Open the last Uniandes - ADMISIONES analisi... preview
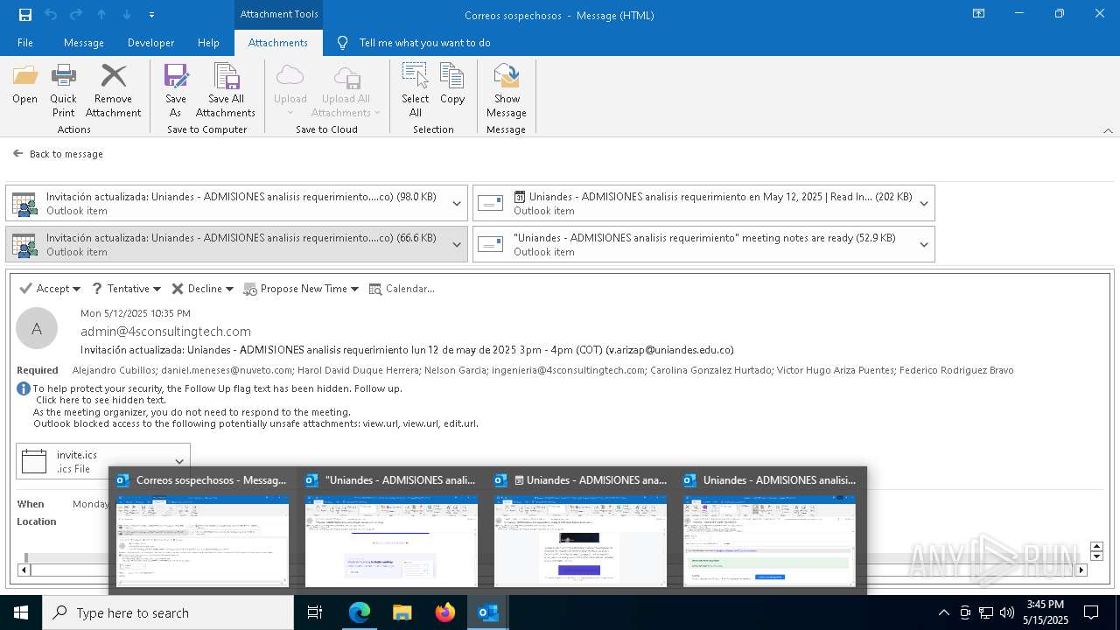The width and height of the screenshot is (1120, 630). pyautogui.click(x=769, y=530)
